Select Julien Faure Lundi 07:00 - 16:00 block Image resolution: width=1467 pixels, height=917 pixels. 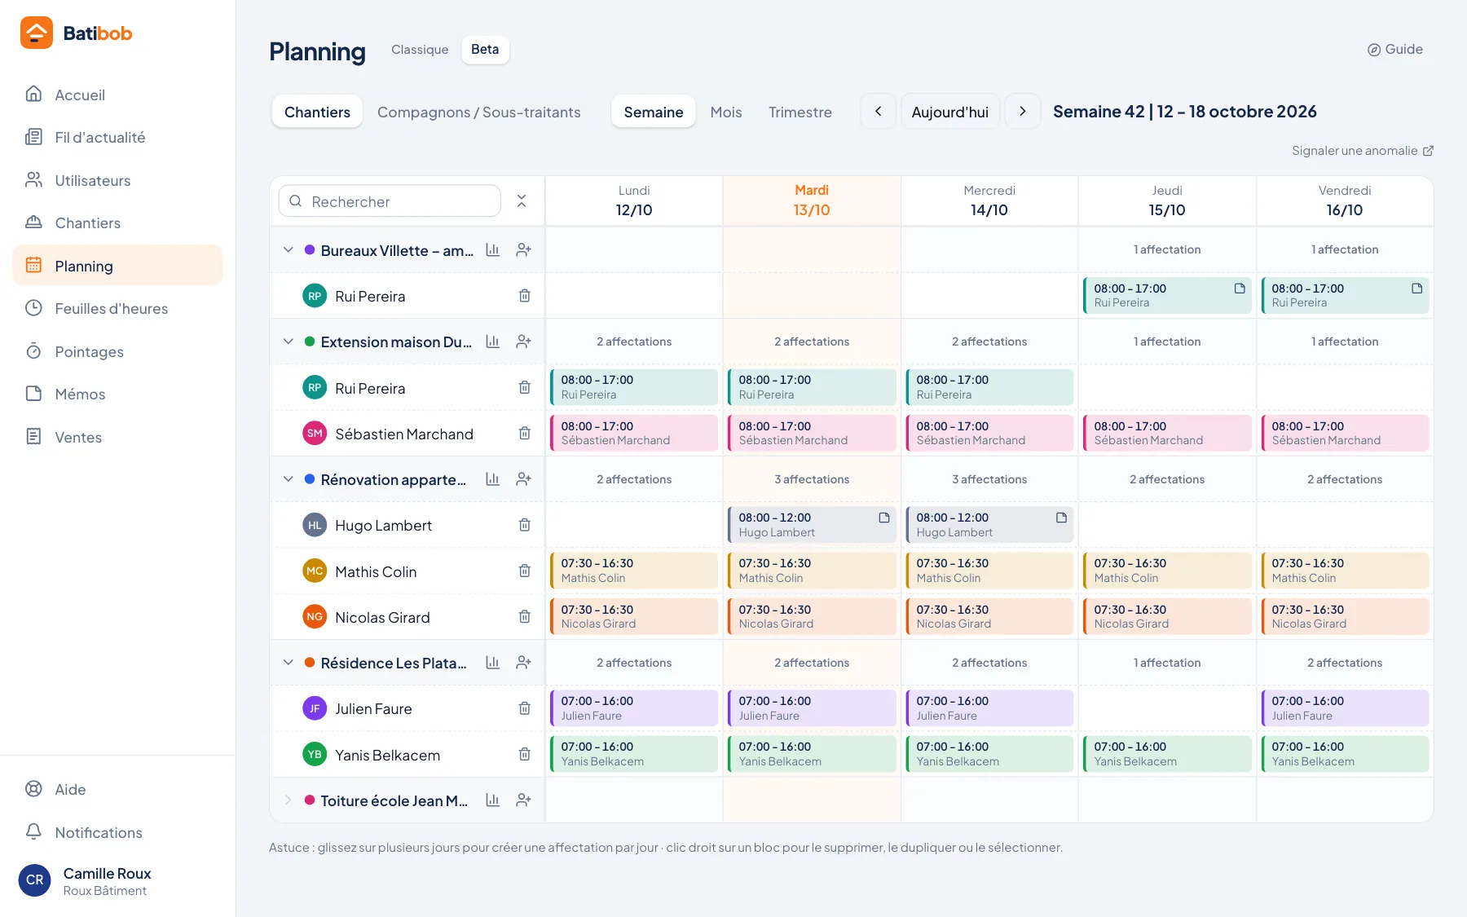click(634, 708)
